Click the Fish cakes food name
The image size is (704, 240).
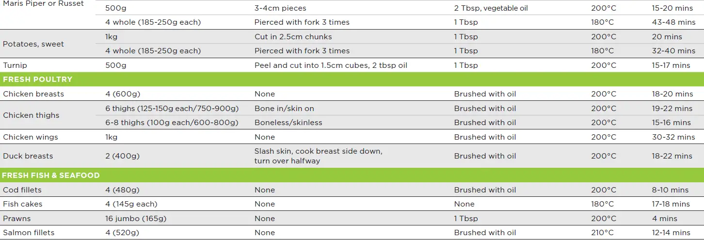[x=23, y=204]
